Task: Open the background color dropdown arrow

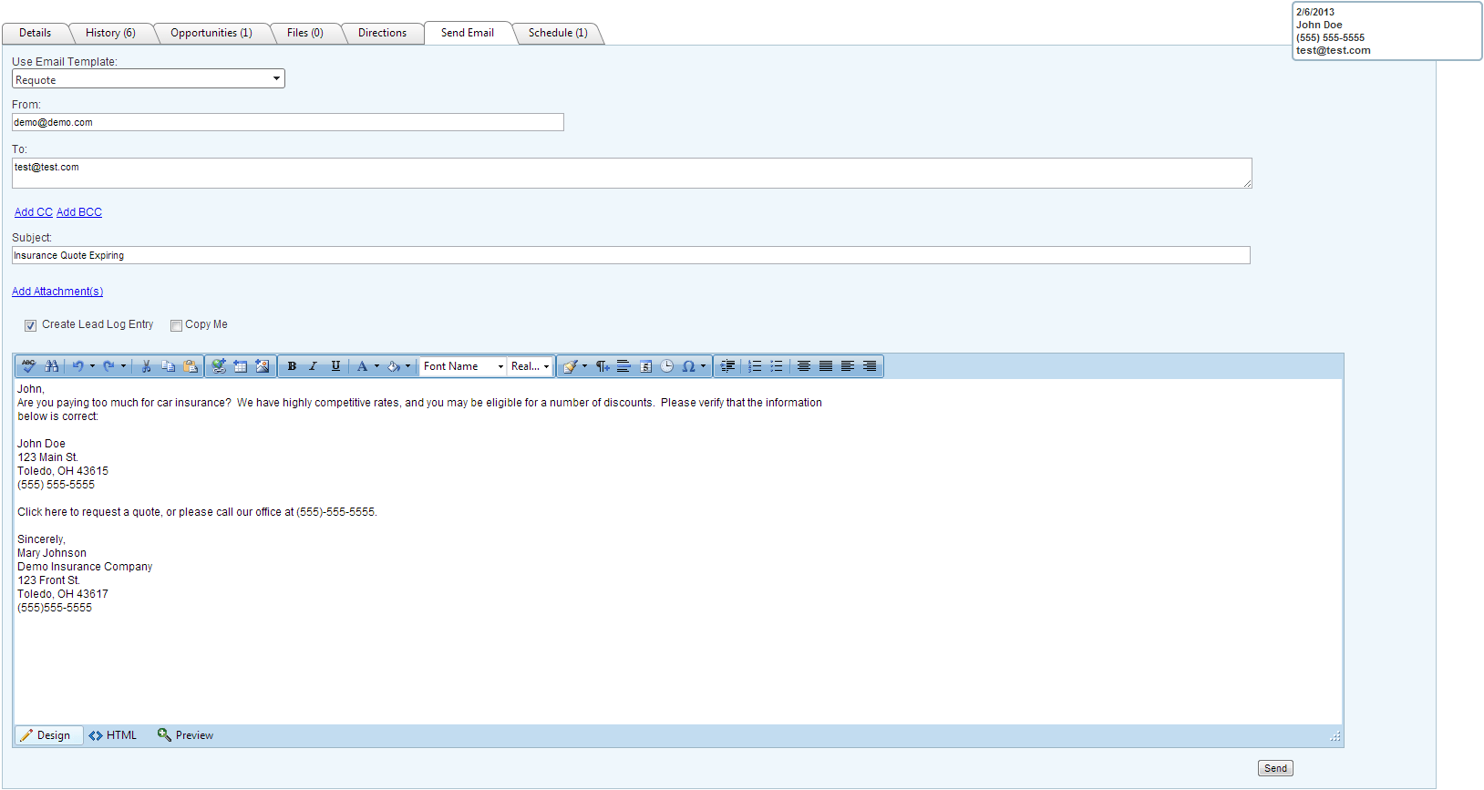Action: pyautogui.click(x=407, y=366)
